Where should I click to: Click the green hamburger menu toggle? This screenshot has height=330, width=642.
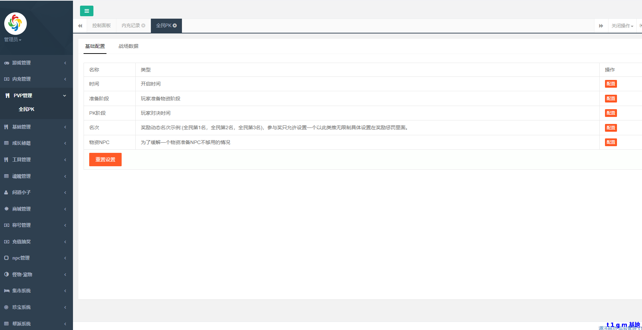pyautogui.click(x=86, y=11)
